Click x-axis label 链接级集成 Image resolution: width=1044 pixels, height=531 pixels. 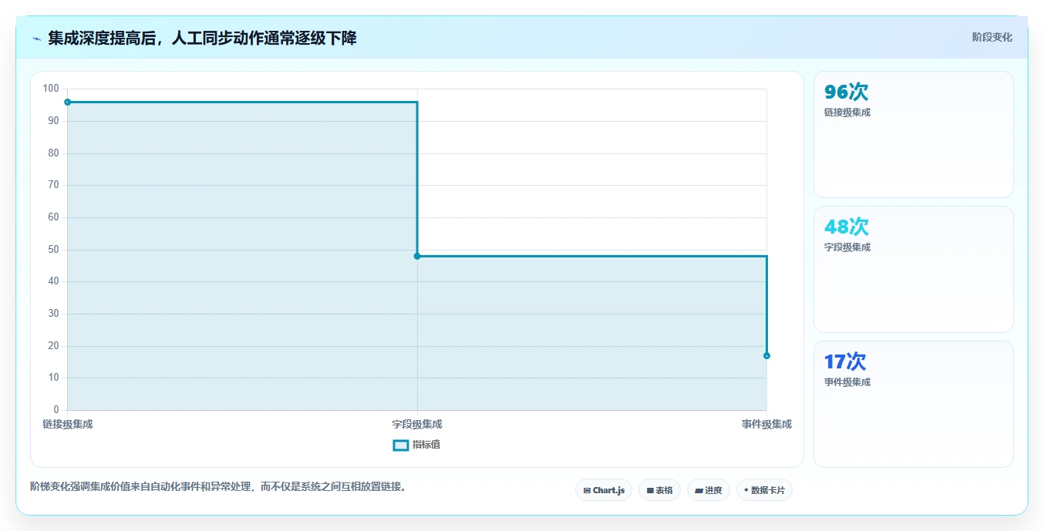pos(68,425)
